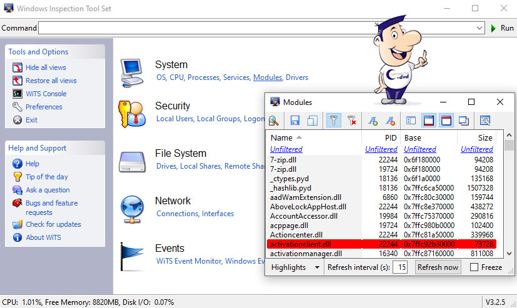Open the Processes view under System
Image resolution: width=517 pixels, height=308 pixels.
[203, 77]
